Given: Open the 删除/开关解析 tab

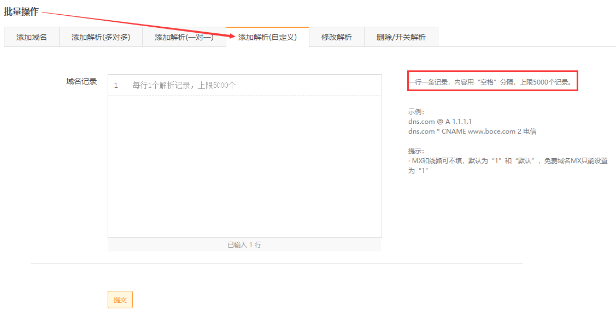Looking at the screenshot, I should tap(401, 37).
